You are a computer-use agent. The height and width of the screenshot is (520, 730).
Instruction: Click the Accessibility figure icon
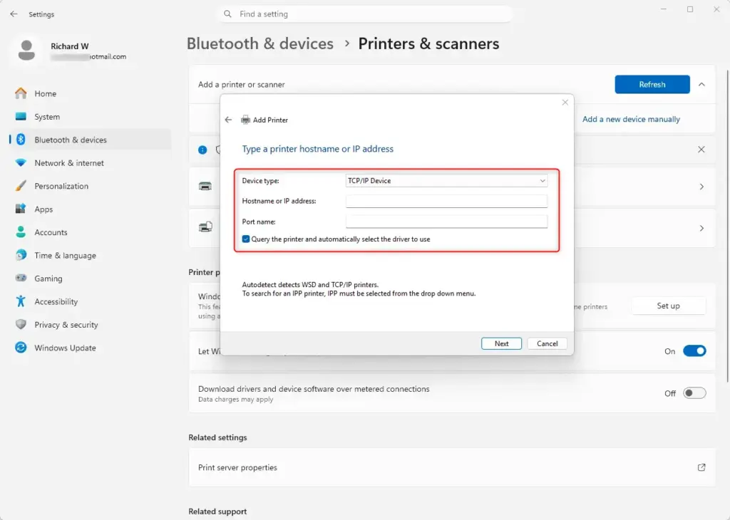point(21,301)
